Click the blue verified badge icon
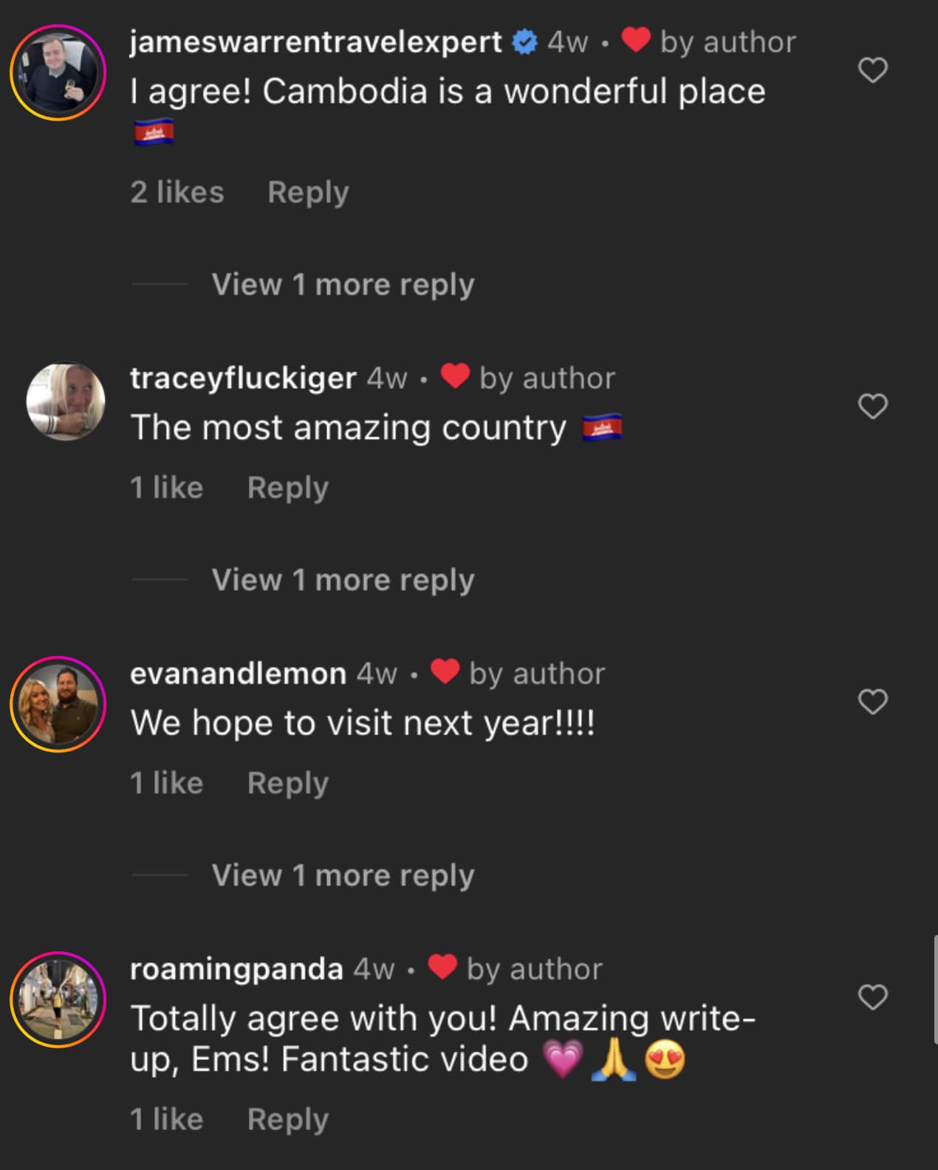The width and height of the screenshot is (938, 1170). (524, 42)
